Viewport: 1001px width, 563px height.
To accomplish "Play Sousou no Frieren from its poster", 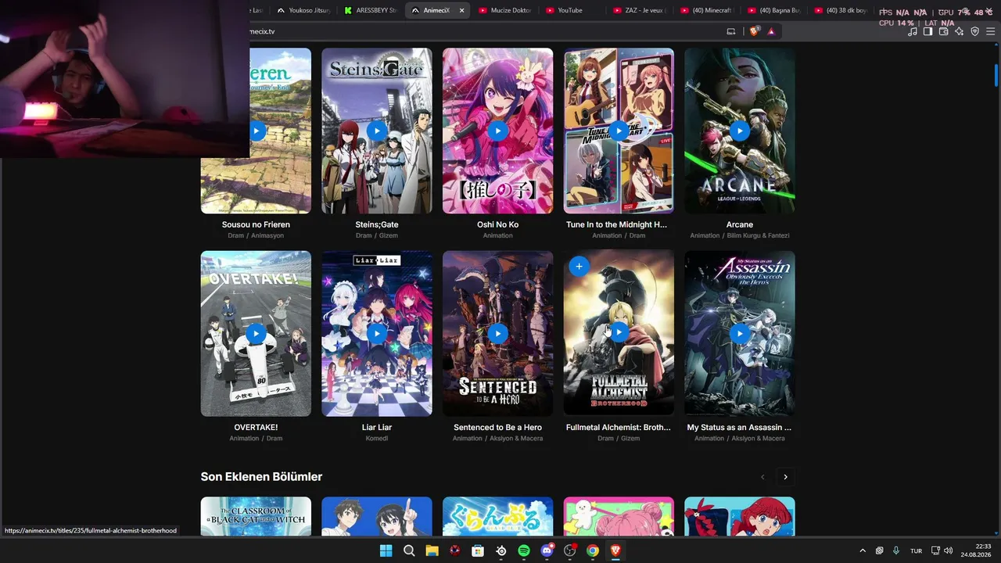I will click(256, 131).
